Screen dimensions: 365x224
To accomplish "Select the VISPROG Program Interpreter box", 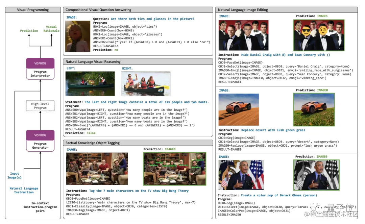I will click(x=40, y=69).
